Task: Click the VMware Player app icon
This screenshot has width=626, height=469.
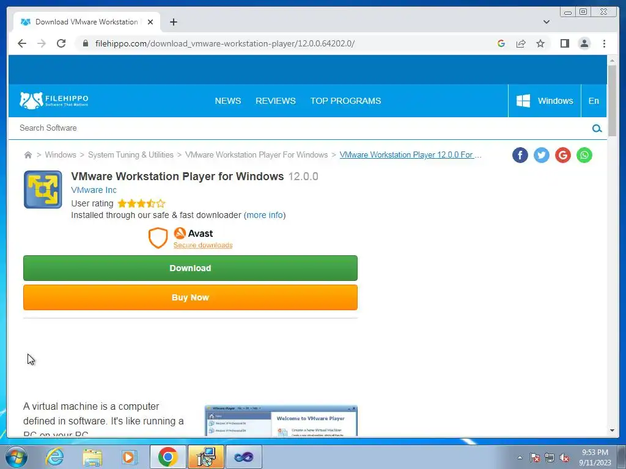Action: tap(43, 189)
